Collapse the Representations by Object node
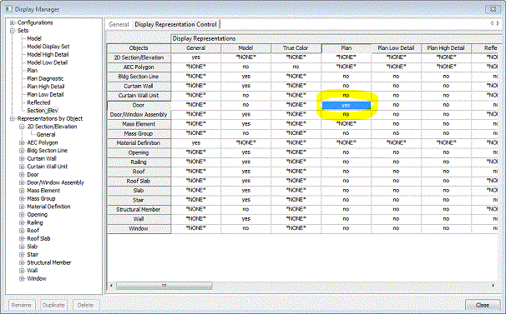 coord(13,119)
